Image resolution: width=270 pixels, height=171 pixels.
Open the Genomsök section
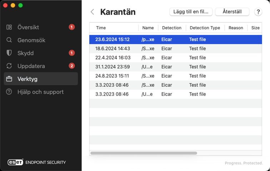41,40
